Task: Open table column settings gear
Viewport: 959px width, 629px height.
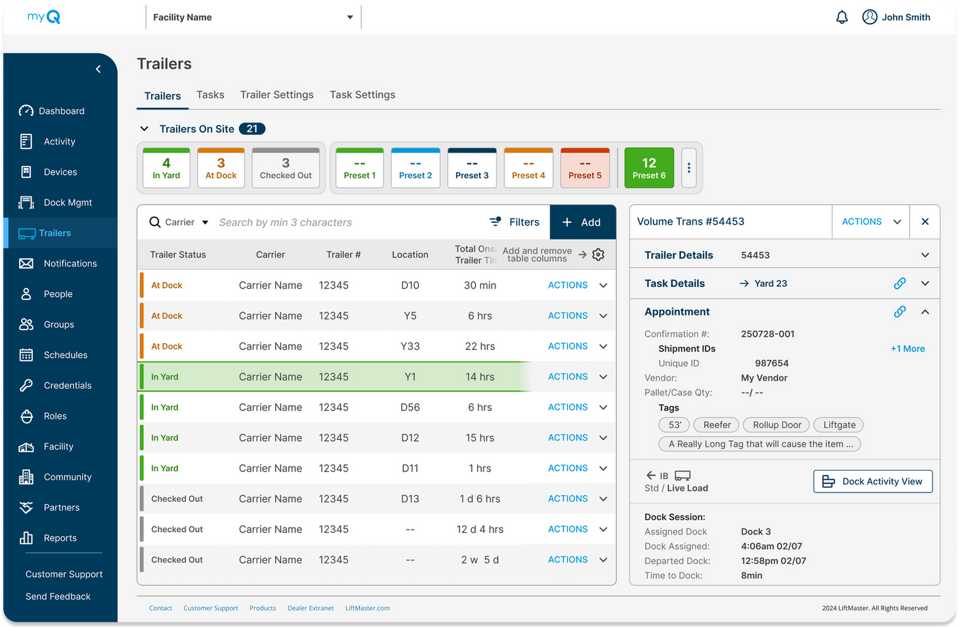Action: point(598,254)
